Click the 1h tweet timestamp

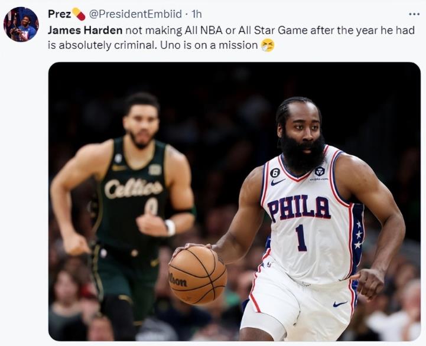point(196,14)
